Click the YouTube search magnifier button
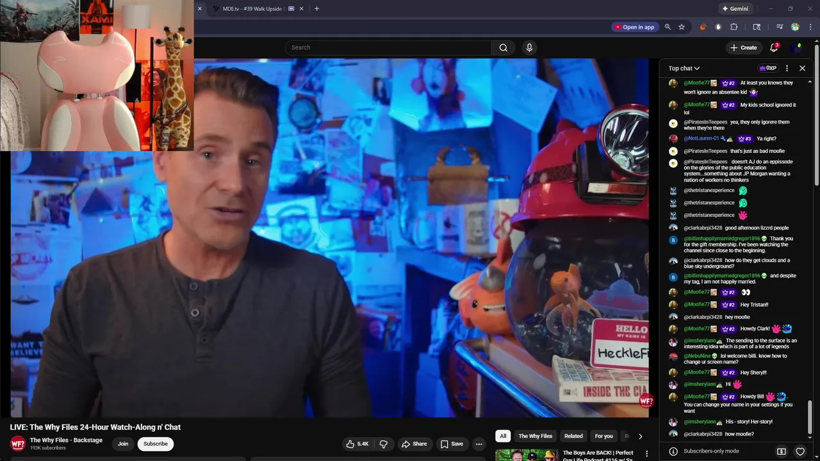 pos(503,47)
